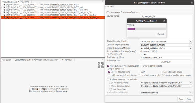Image resolution: width=195 pixels, height=103 pixels.
Task: Click the import folder icon in Colour Manipulation
Action: (x=99, y=67)
